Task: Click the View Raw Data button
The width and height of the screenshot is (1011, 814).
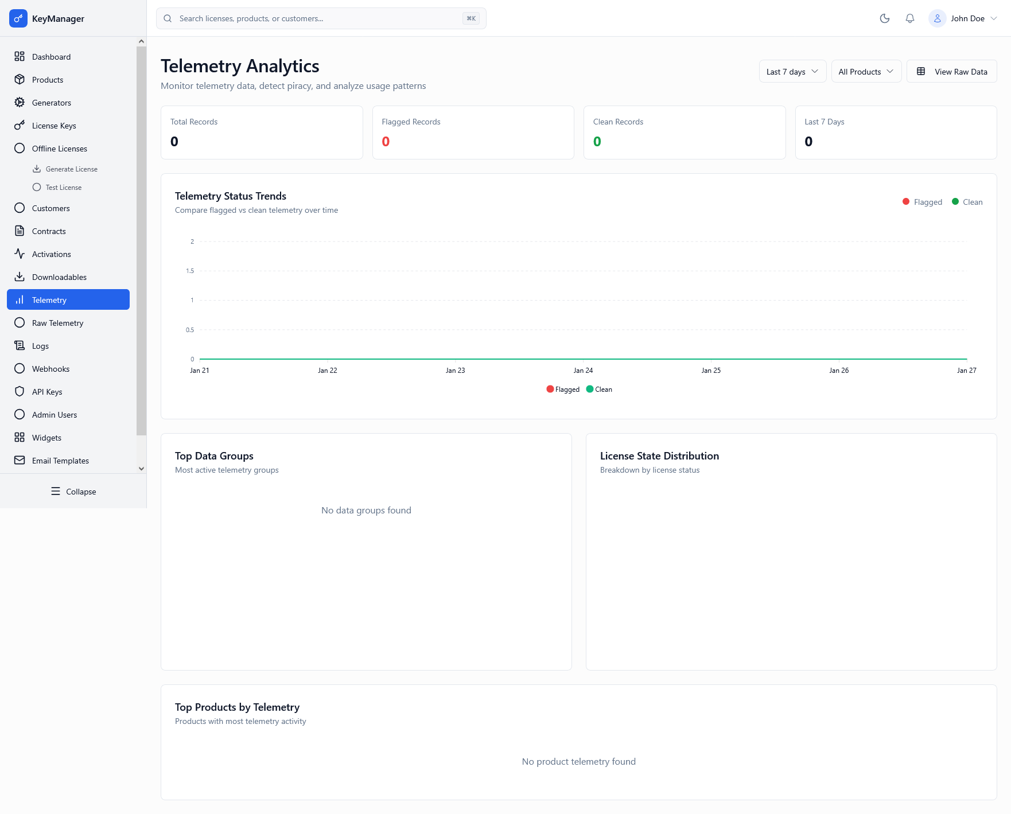Action: tap(951, 71)
